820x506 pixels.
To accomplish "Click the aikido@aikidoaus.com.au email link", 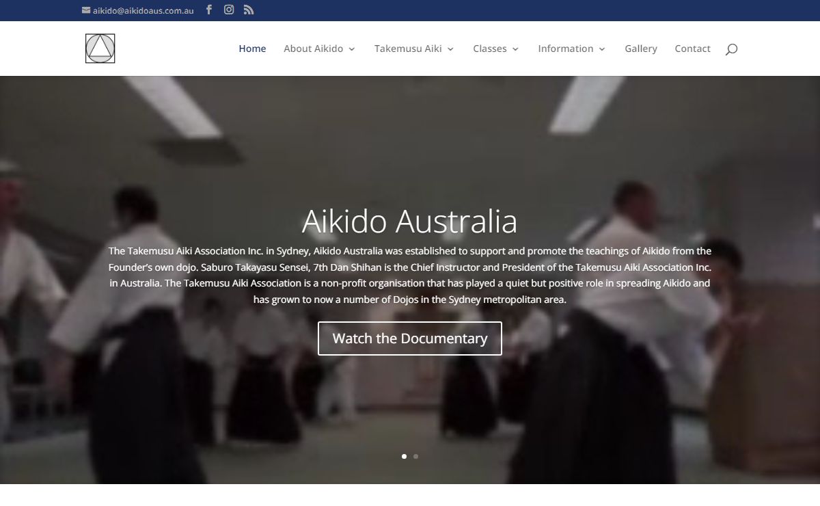I will (138, 10).
